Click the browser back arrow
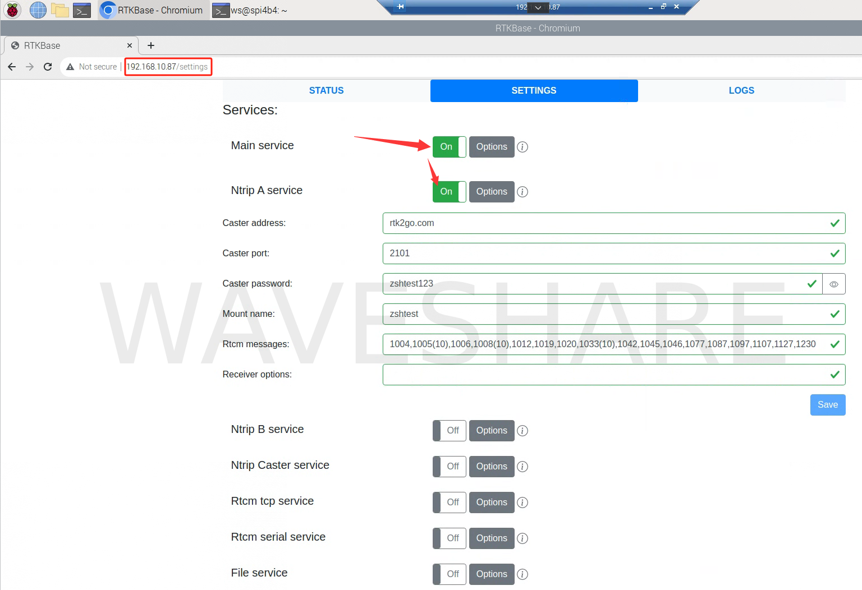Screen dimensions: 862x590 pos(12,67)
